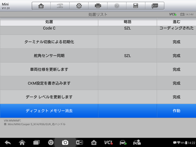Click the vehicle info Mini/MINI/Cooper S line

pyautogui.click(x=35, y=124)
